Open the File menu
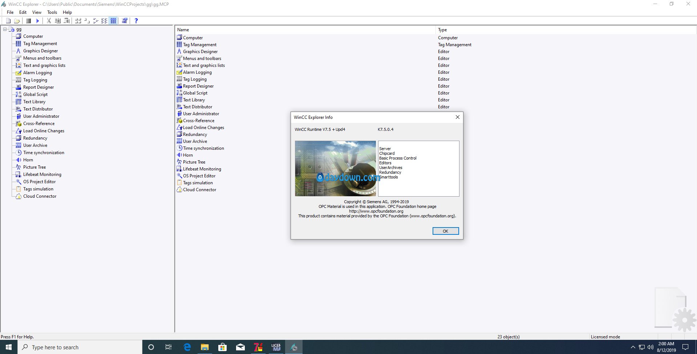Viewport: 697px width, 354px height. click(10, 12)
